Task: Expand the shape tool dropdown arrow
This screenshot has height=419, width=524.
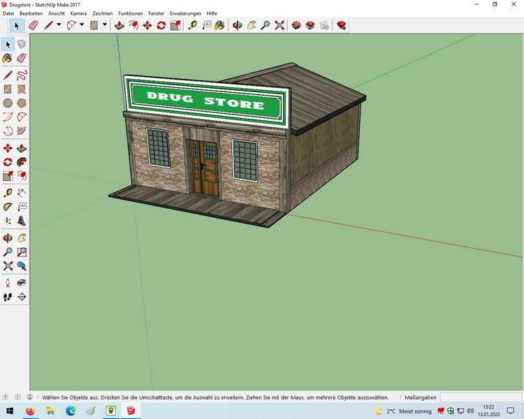Action: click(x=105, y=25)
